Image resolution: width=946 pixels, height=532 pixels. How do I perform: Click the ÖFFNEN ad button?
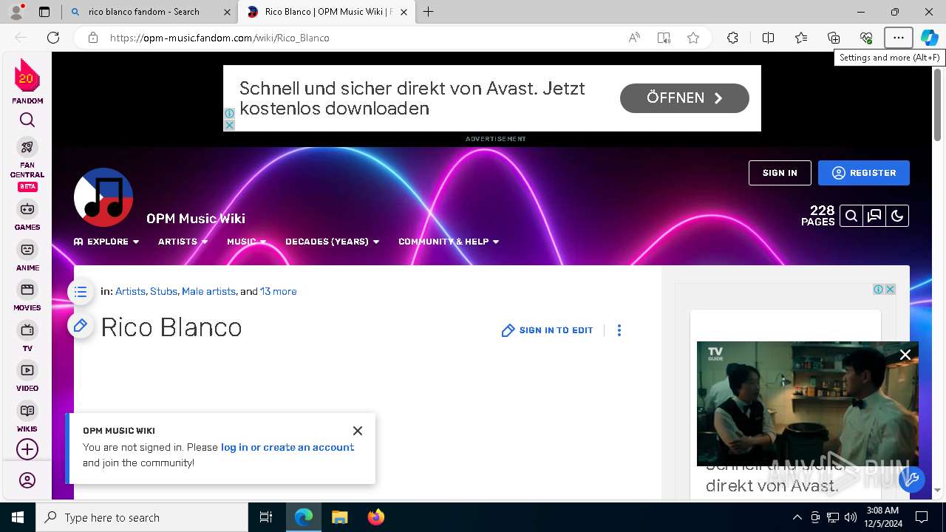click(x=684, y=98)
